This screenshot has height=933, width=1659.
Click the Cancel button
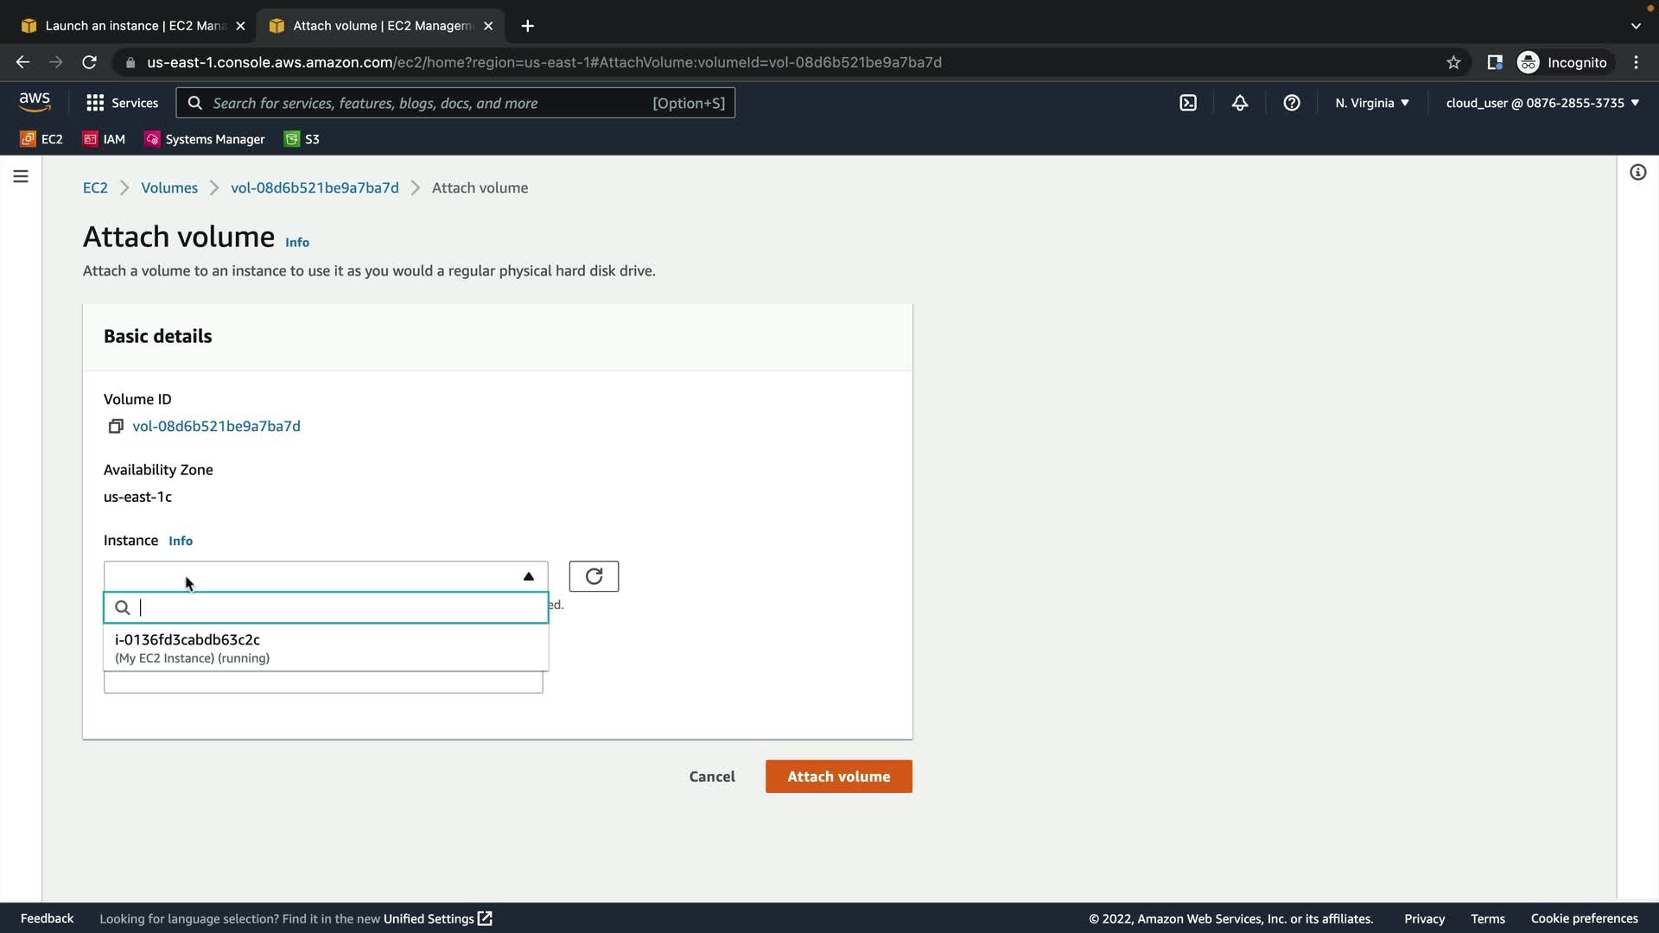click(x=712, y=777)
